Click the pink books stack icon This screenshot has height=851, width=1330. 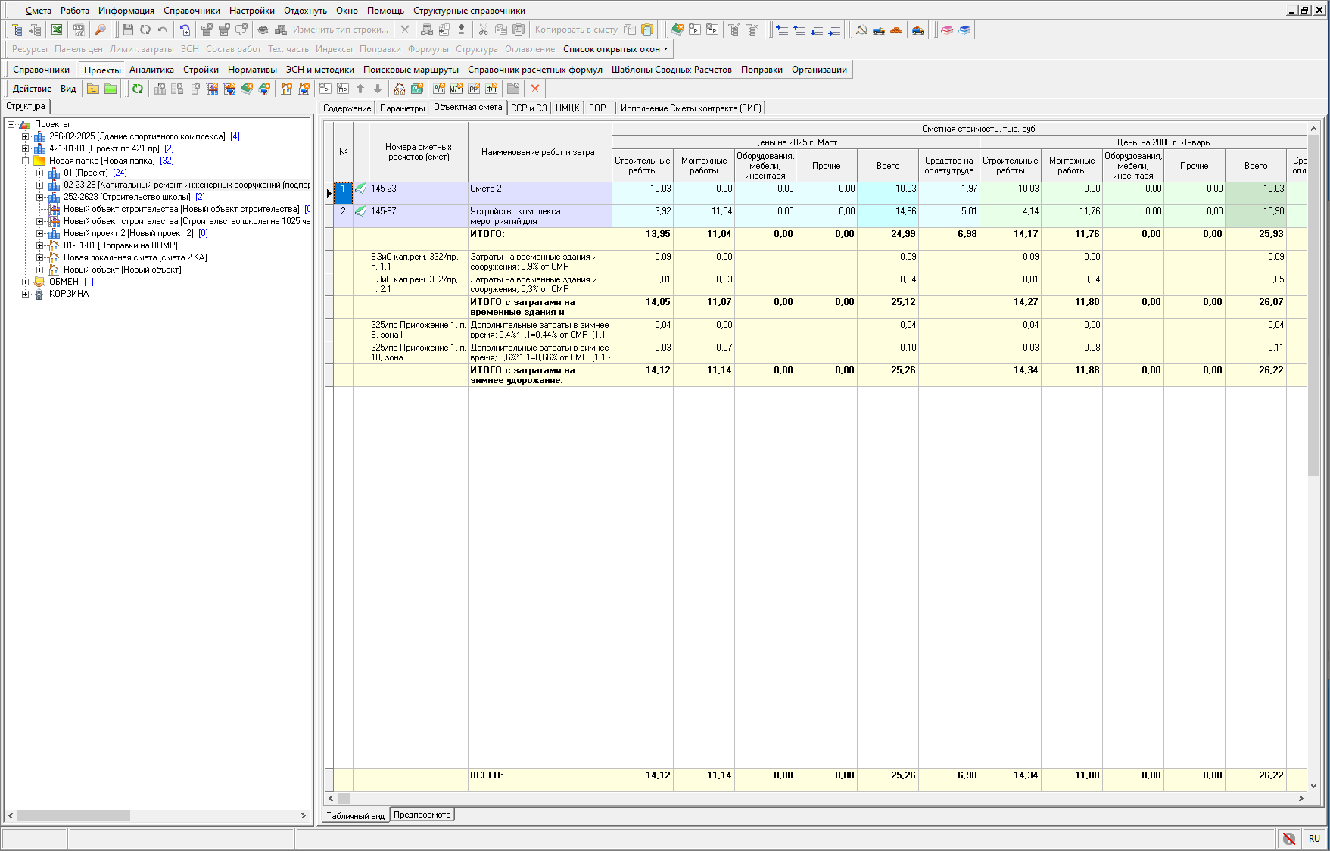coord(947,30)
